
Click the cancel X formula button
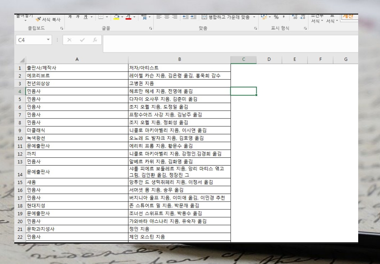69,40
